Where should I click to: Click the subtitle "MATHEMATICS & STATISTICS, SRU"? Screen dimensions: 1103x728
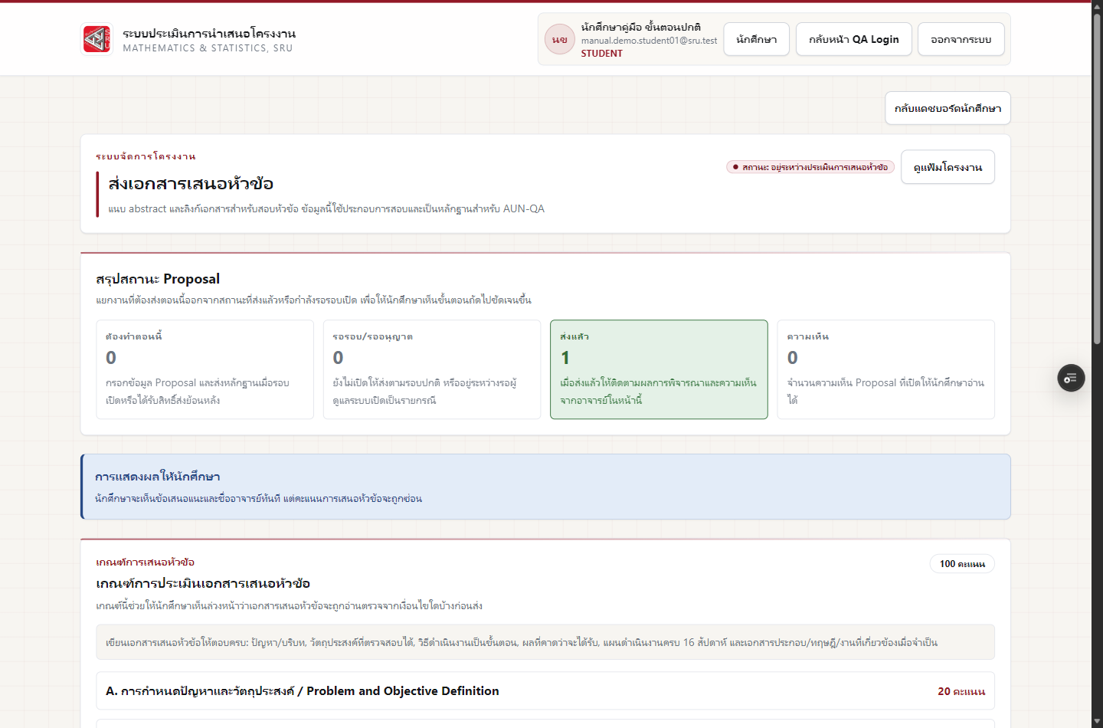208,48
